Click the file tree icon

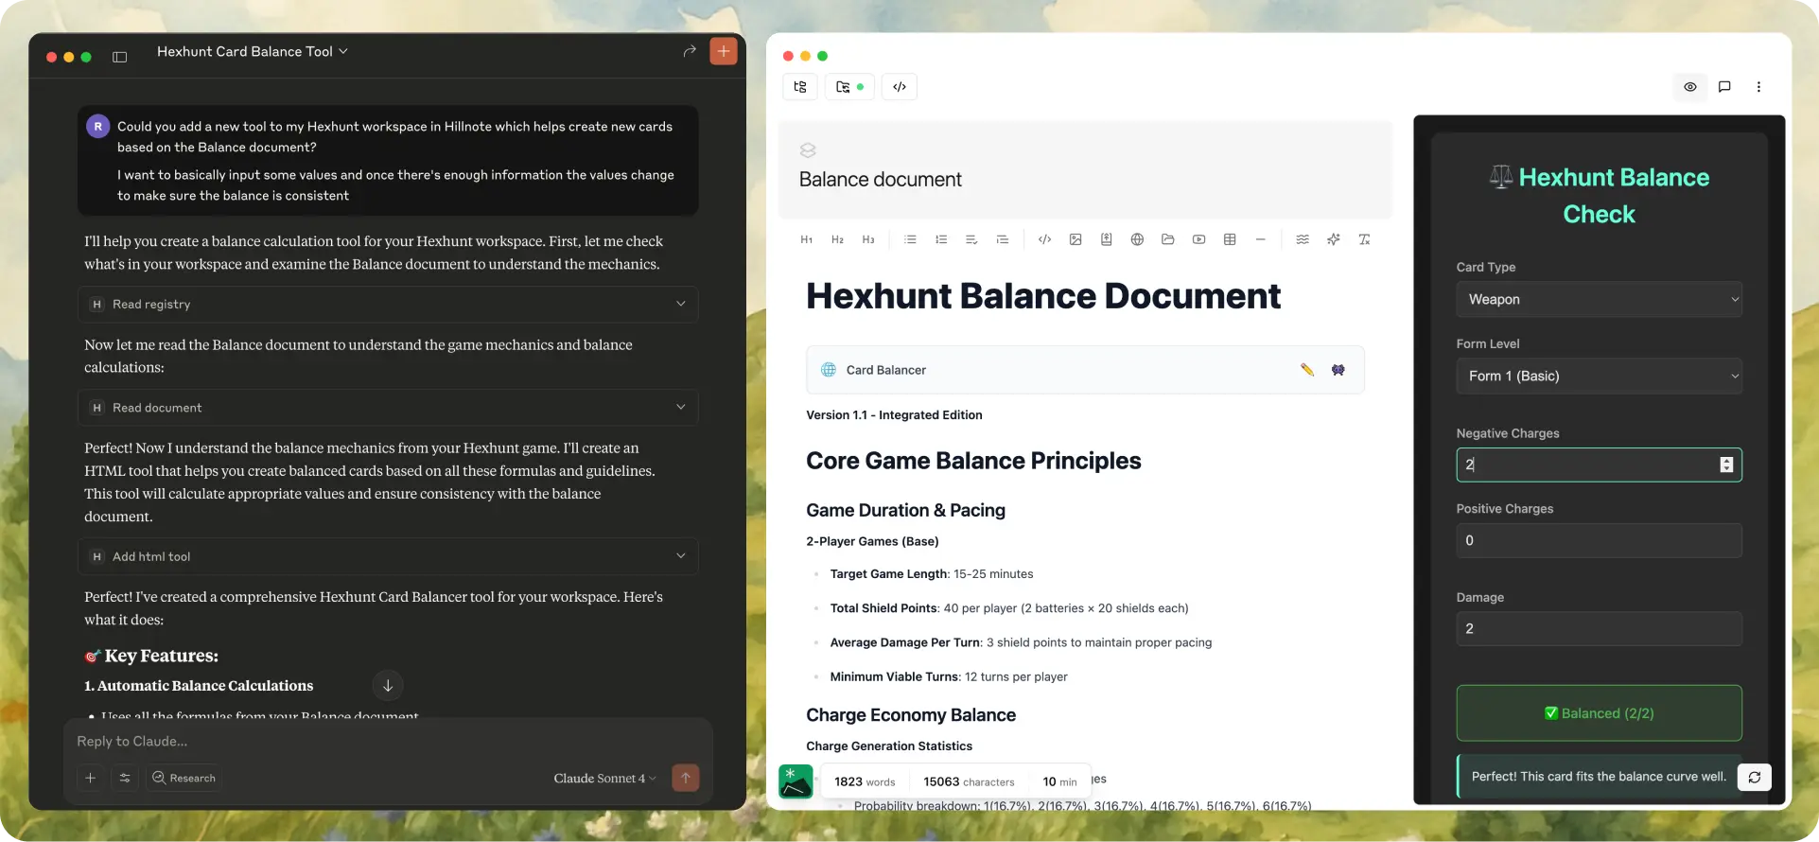[800, 87]
